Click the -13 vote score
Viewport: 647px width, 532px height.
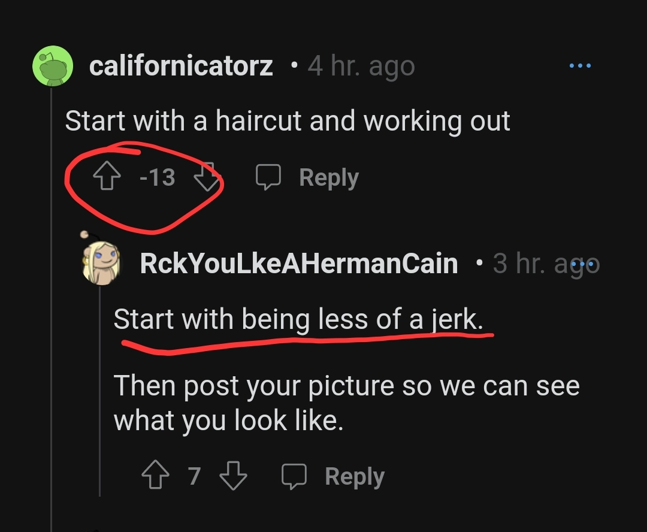[158, 177]
